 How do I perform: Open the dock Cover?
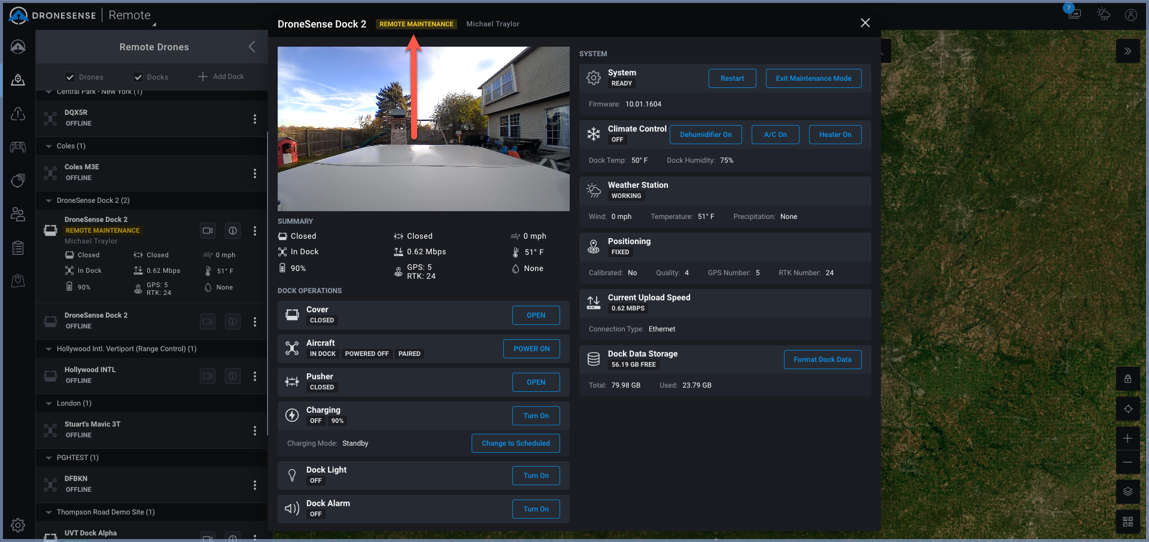coord(536,315)
